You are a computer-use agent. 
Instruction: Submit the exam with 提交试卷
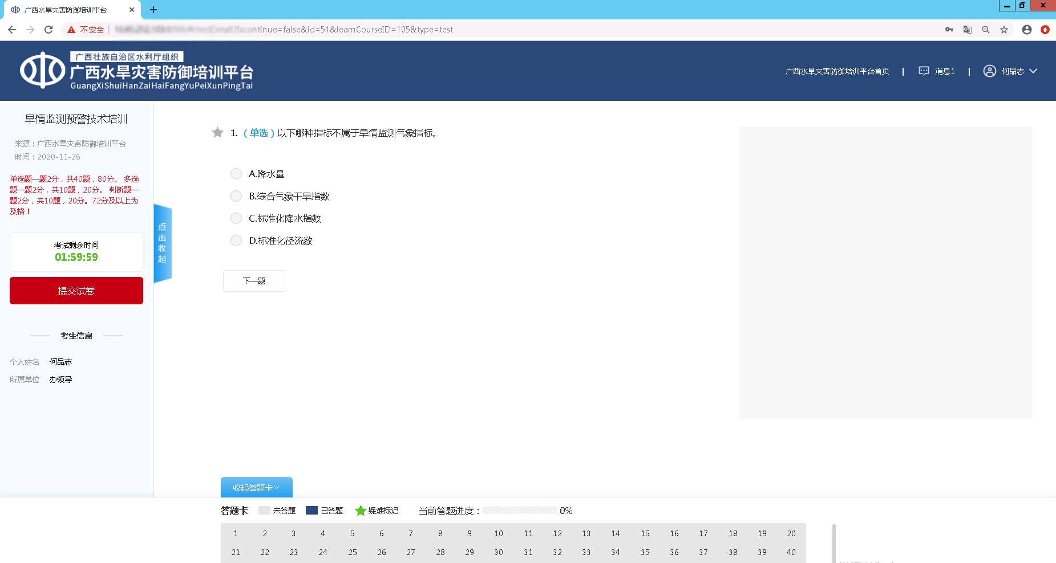(76, 291)
